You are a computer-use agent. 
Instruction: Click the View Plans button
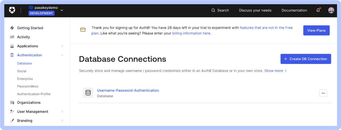[x=316, y=31]
